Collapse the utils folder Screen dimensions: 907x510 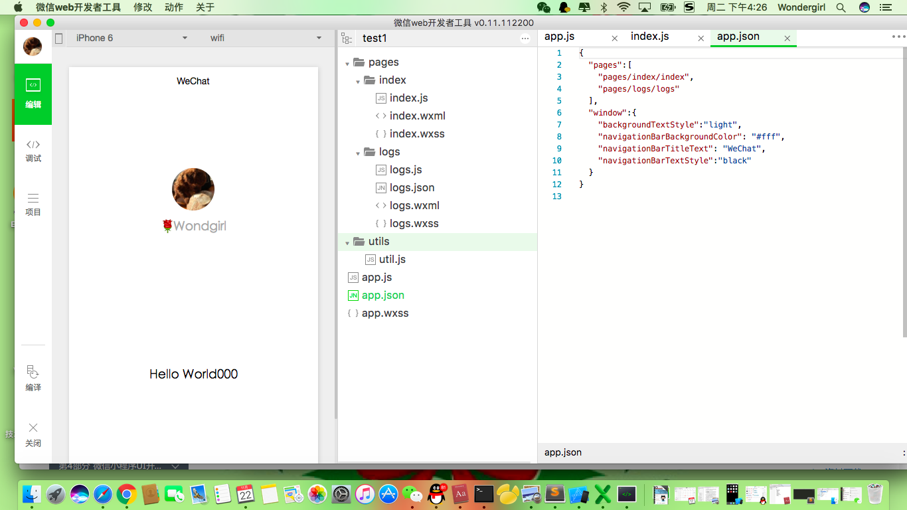[x=347, y=242]
